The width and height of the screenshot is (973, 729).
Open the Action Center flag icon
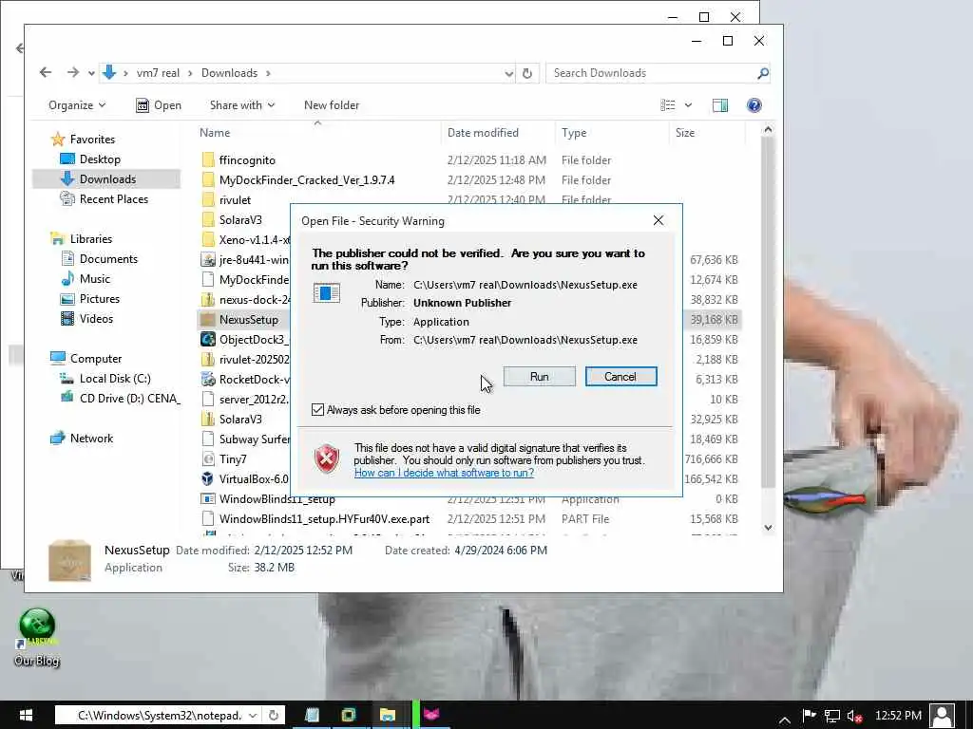[x=809, y=716]
